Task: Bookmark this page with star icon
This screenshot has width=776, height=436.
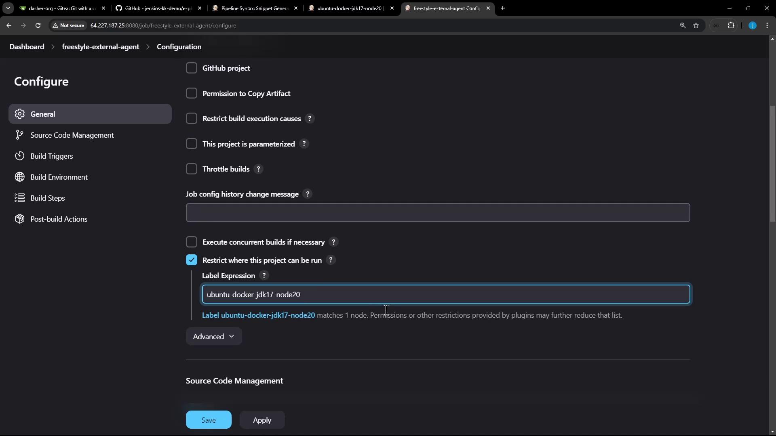Action: (x=696, y=25)
